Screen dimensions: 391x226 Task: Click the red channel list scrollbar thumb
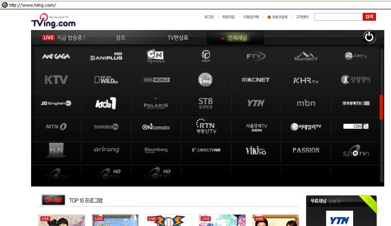point(381,107)
